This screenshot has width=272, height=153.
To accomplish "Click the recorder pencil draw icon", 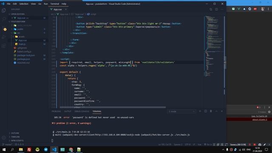I will (x=264, y=144).
